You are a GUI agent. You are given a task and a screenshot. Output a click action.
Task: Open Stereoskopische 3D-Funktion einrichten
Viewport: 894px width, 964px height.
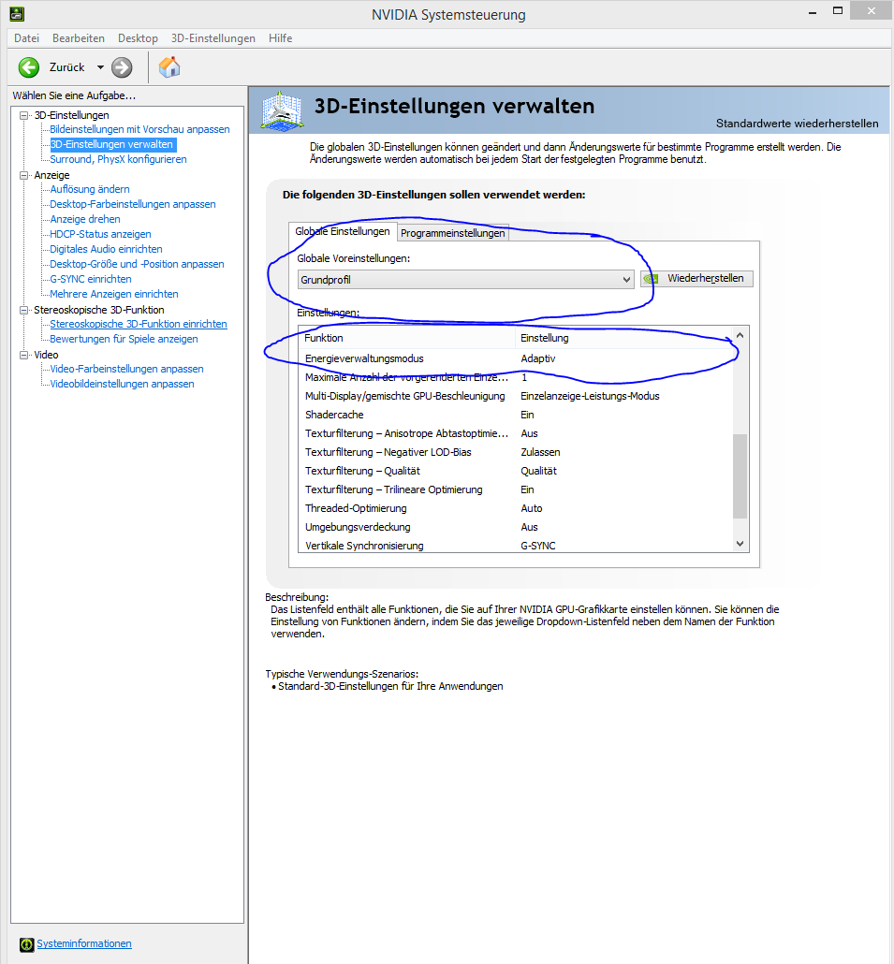[139, 324]
